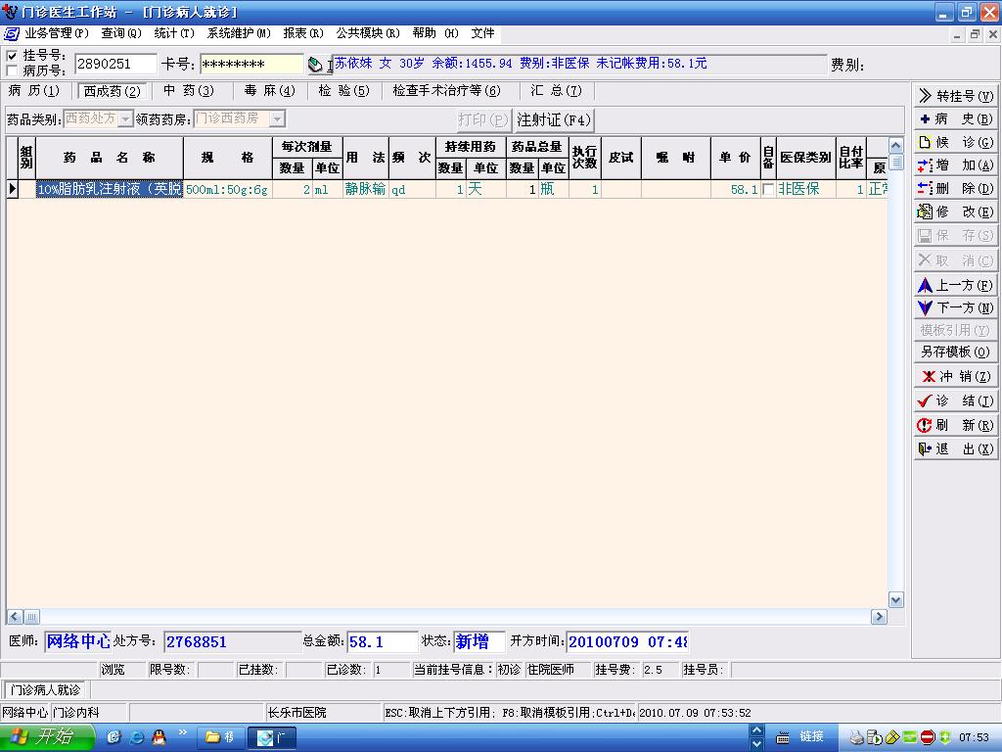This screenshot has height=752, width=1002.
Task: Click the 冲销 write-off button
Action: (x=955, y=376)
